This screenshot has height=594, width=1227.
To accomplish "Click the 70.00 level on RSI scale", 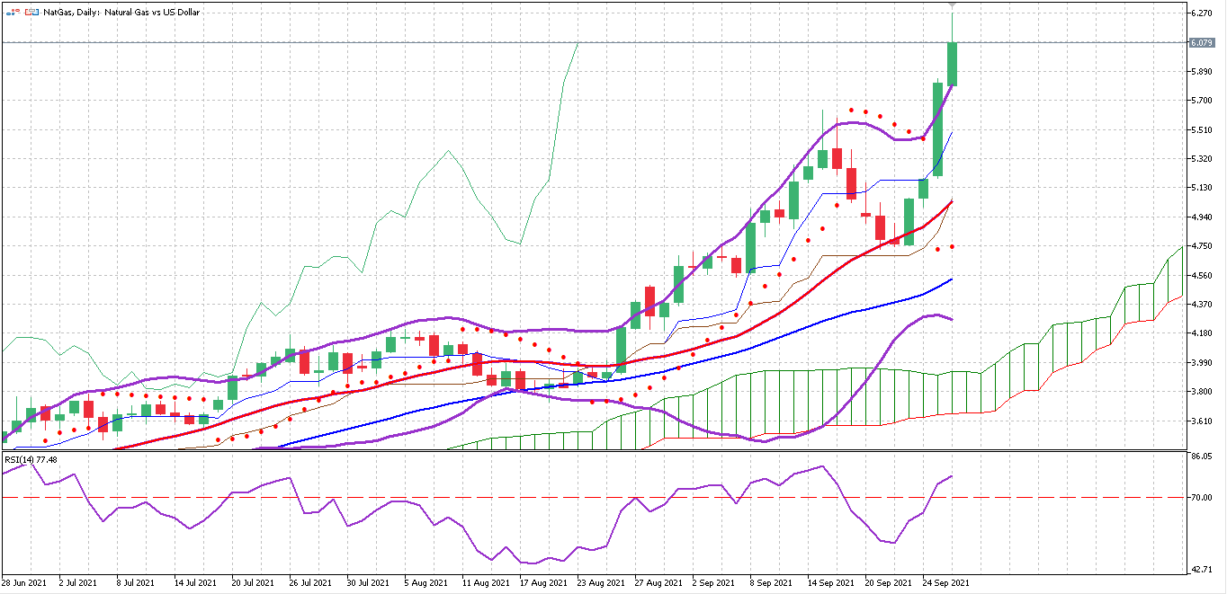I will pos(1199,497).
